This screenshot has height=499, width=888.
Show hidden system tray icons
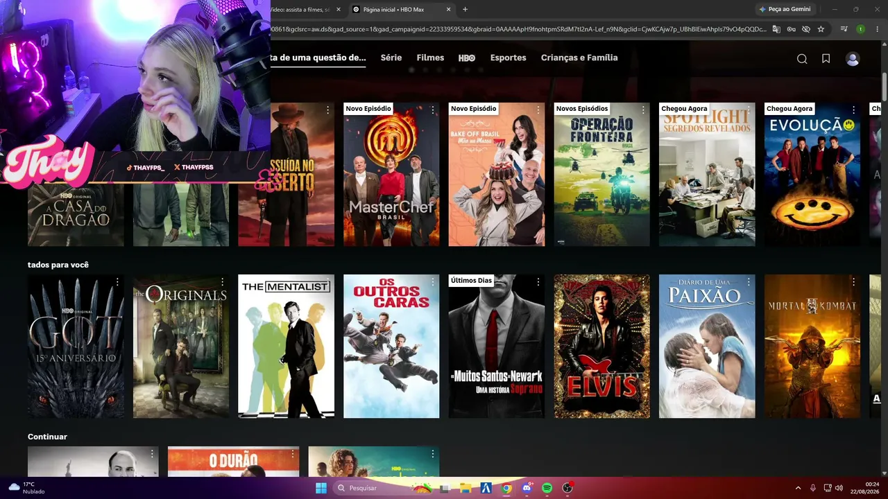[x=798, y=488]
